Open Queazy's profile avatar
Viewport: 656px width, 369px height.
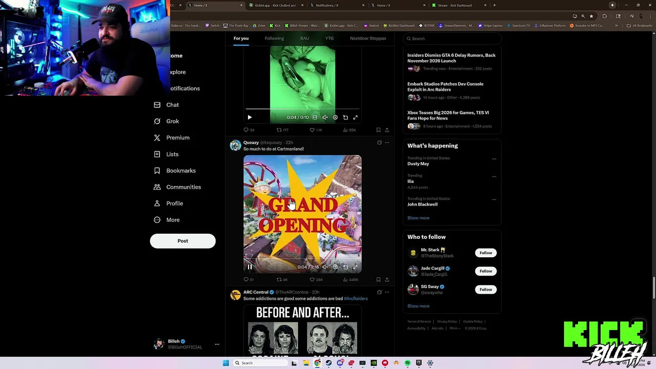235,146
